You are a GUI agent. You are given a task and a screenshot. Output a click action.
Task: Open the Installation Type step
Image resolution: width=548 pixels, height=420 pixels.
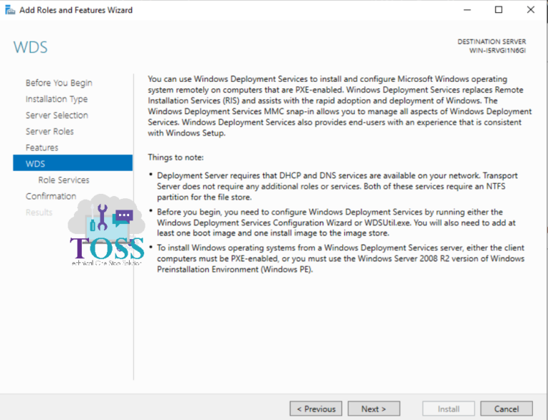click(x=56, y=99)
